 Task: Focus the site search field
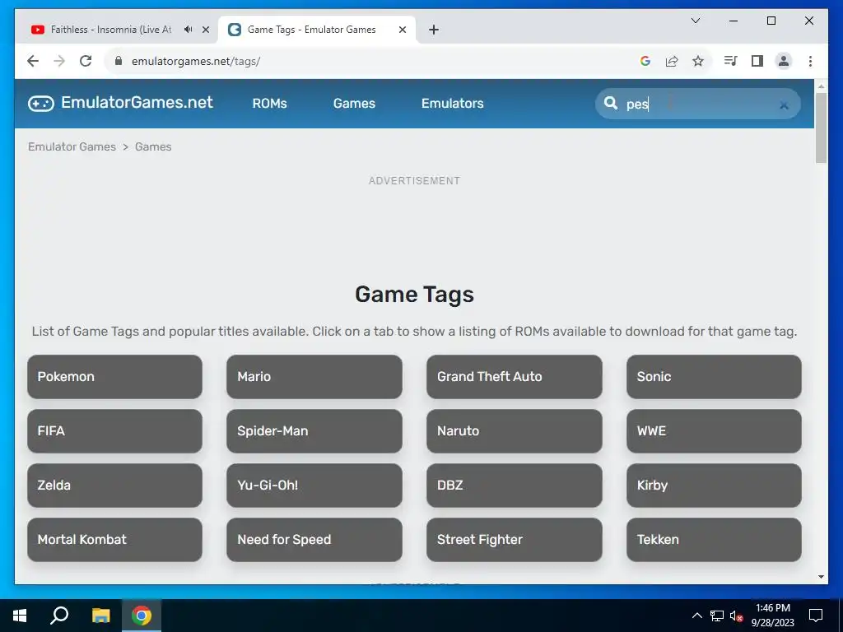[699, 104]
